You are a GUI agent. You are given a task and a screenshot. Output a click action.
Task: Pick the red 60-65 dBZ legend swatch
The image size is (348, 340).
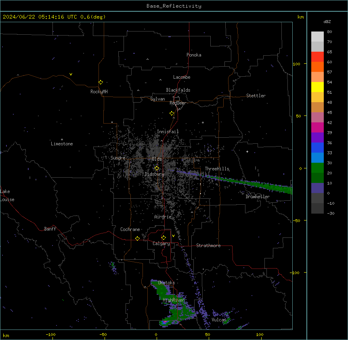pyautogui.click(x=317, y=57)
